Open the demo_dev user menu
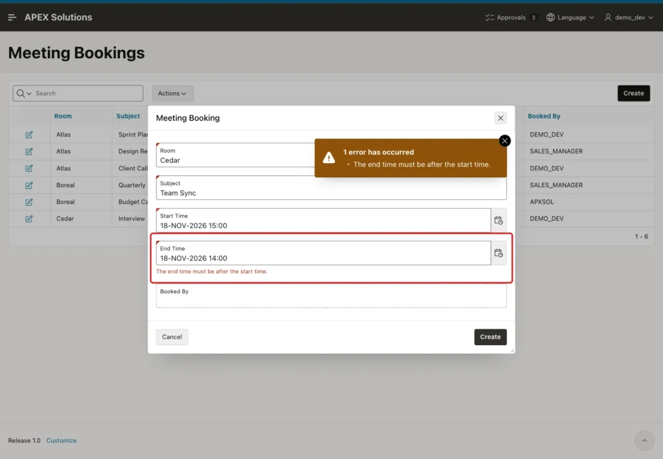This screenshot has height=459, width=663. pos(629,17)
